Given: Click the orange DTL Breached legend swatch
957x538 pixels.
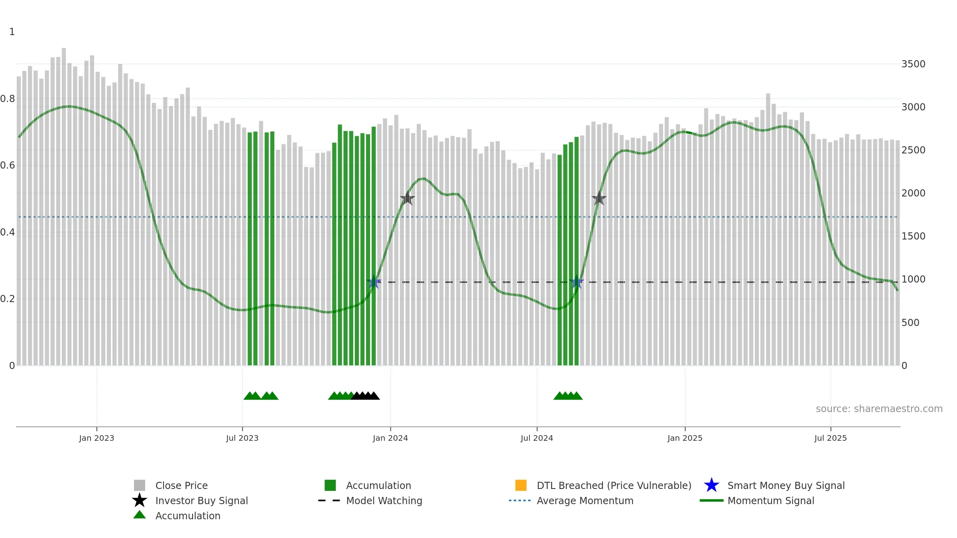Looking at the screenshot, I should pos(521,485).
